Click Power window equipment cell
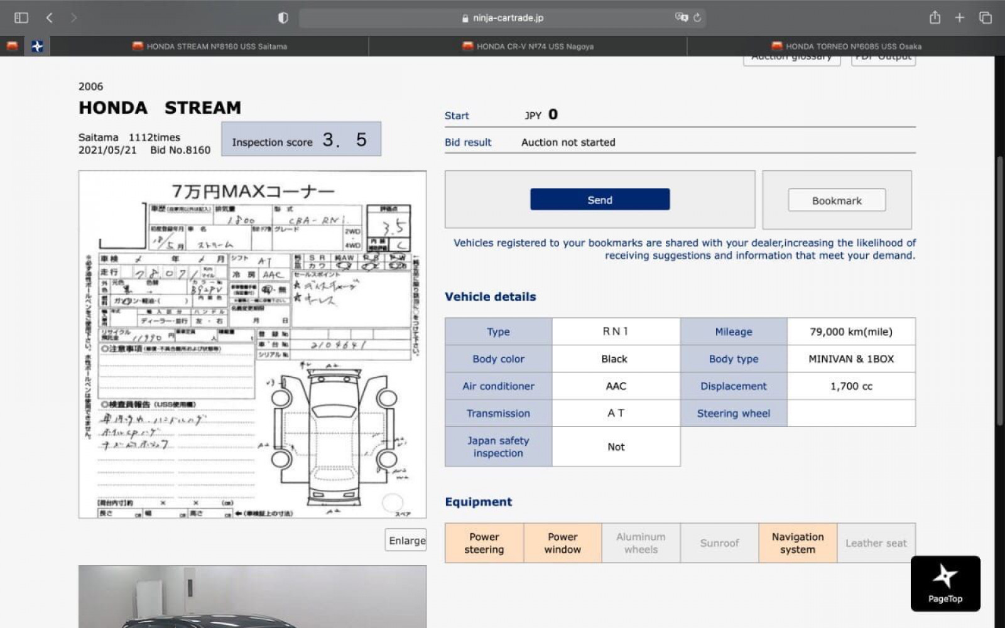The image size is (1005, 628). click(563, 543)
